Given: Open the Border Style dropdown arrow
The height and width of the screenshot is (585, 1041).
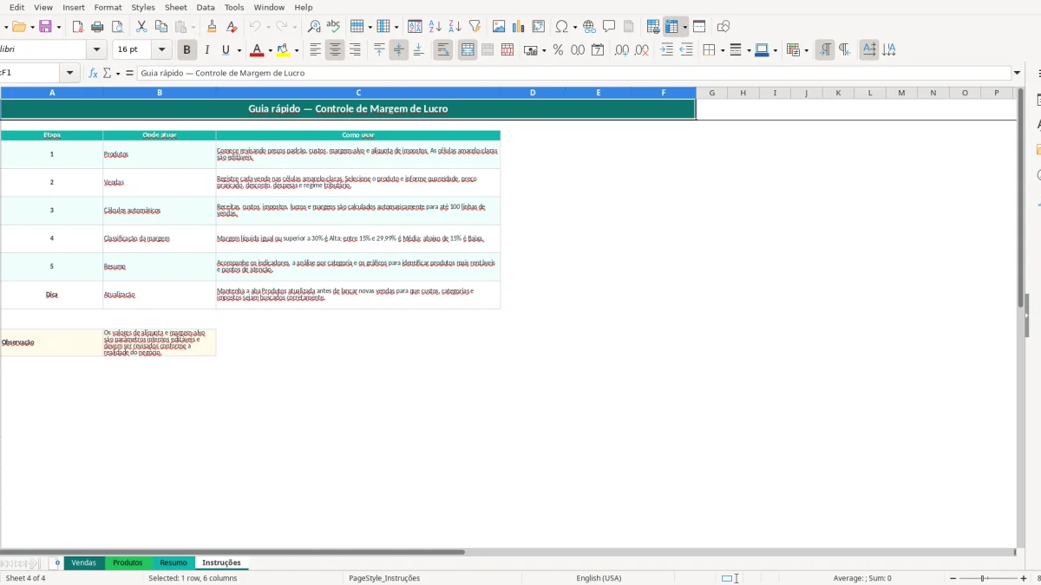Looking at the screenshot, I should click(x=749, y=50).
